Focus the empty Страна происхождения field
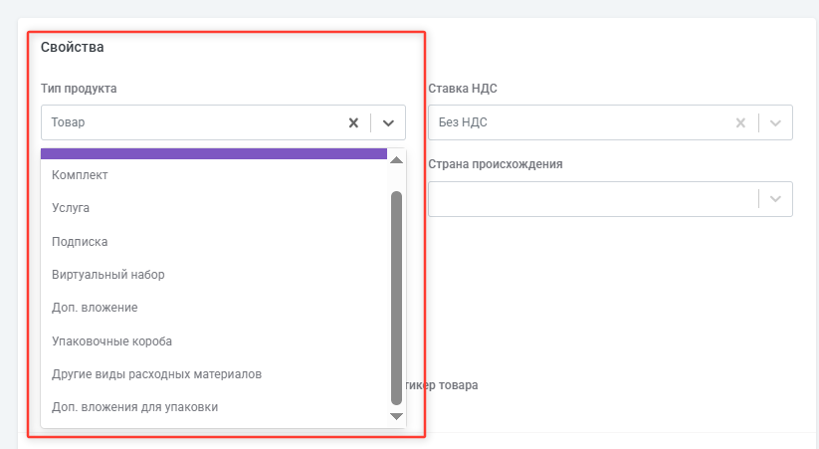 click(x=587, y=198)
